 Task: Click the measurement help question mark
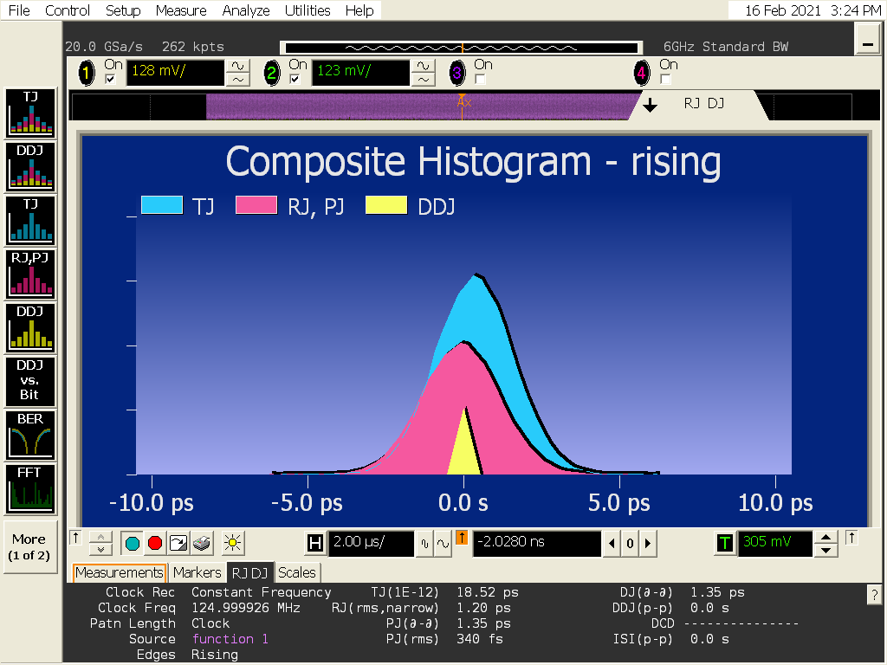tap(874, 595)
